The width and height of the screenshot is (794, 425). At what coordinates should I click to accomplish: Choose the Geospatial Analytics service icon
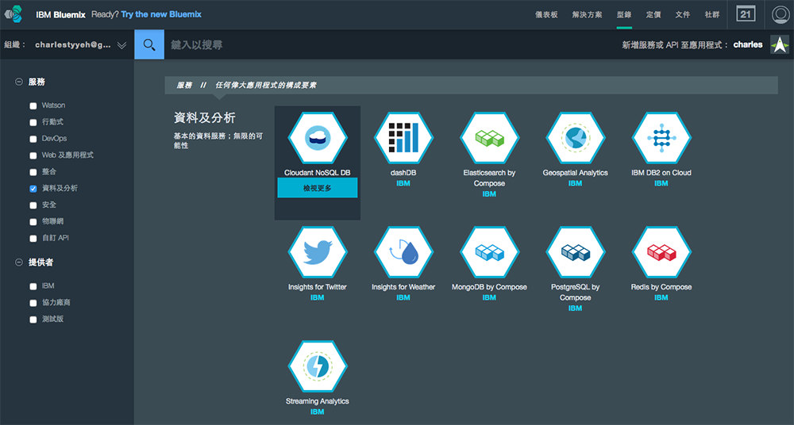pyautogui.click(x=575, y=138)
